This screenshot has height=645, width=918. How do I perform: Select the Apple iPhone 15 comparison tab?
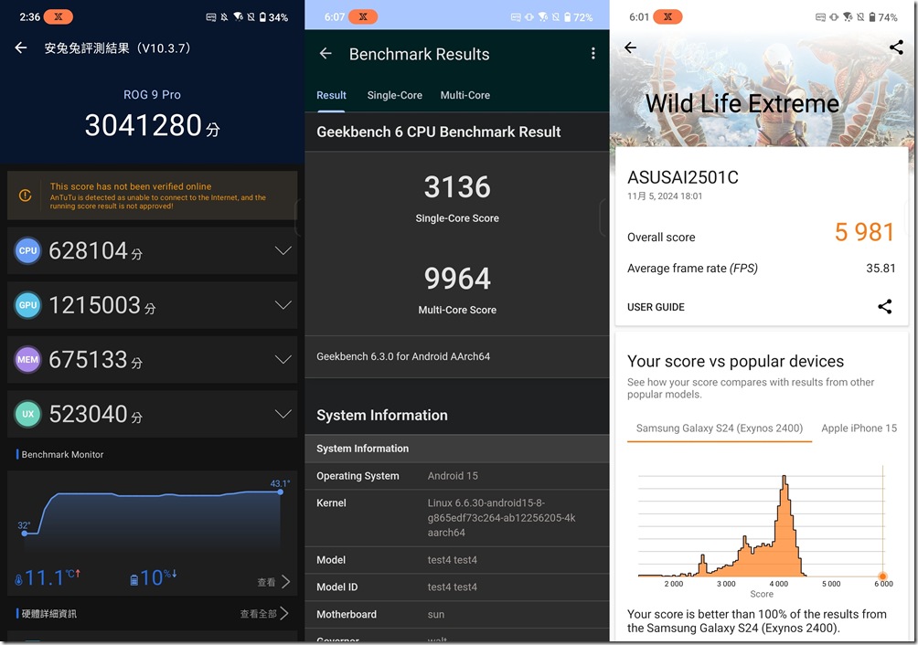[x=859, y=428]
